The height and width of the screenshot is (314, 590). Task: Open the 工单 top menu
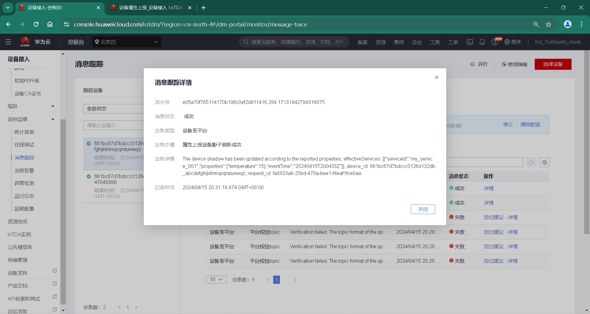453,42
